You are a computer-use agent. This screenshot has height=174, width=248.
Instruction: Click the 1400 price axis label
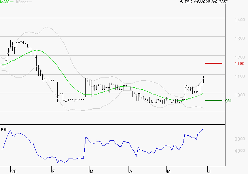pyautogui.click(x=239, y=20)
